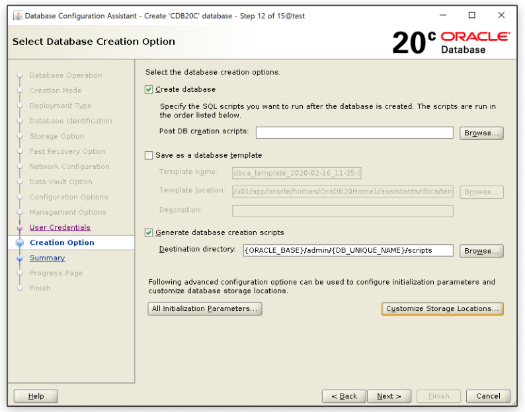Go Back to previous step
525x412 pixels.
[x=344, y=396]
